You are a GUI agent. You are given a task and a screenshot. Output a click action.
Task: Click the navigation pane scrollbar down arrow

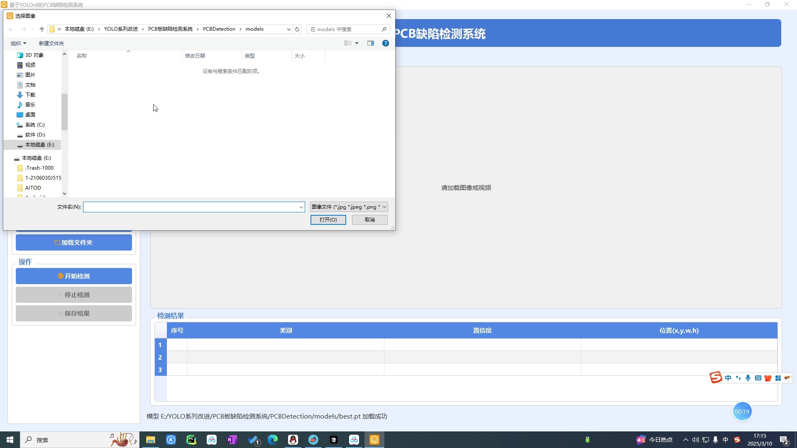click(x=64, y=193)
